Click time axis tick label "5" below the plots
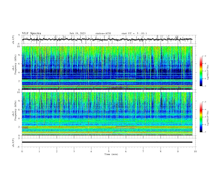 (x=108, y=151)
